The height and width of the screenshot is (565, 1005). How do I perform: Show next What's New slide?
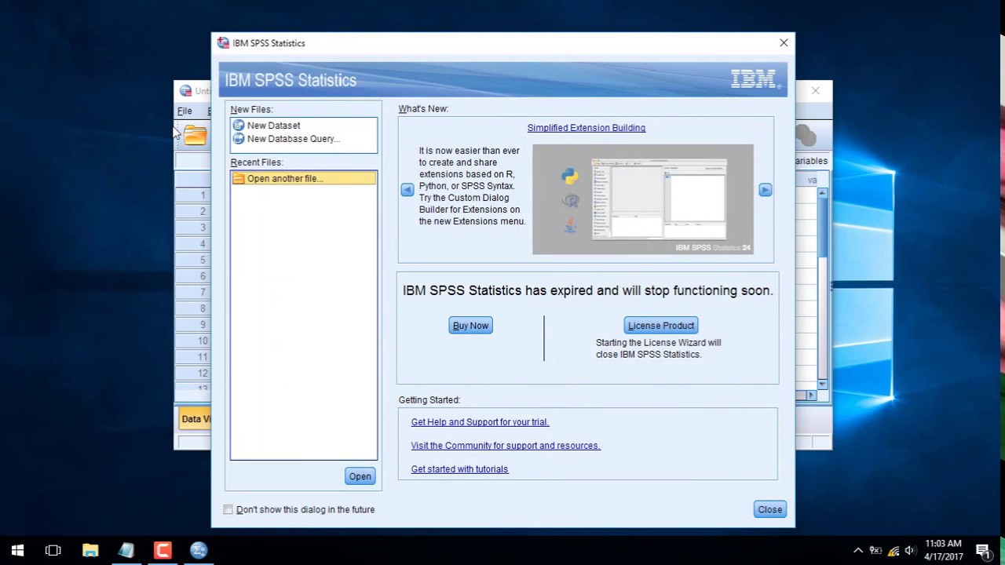(x=766, y=190)
